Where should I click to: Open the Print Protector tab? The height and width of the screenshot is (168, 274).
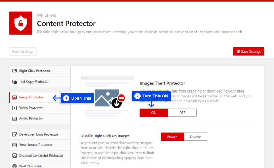(x=40, y=165)
